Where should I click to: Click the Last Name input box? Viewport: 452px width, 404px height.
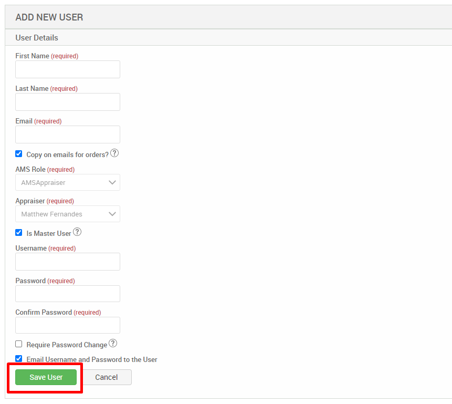pyautogui.click(x=67, y=101)
